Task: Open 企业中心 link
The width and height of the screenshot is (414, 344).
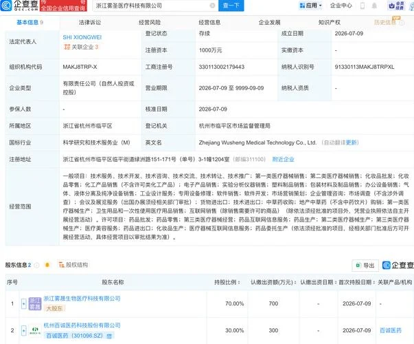Action: (x=341, y=6)
